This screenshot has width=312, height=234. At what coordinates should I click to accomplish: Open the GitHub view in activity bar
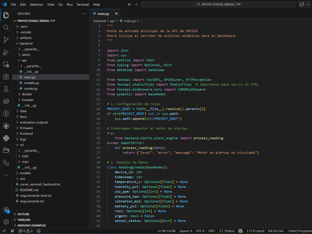pyautogui.click(x=6, y=126)
